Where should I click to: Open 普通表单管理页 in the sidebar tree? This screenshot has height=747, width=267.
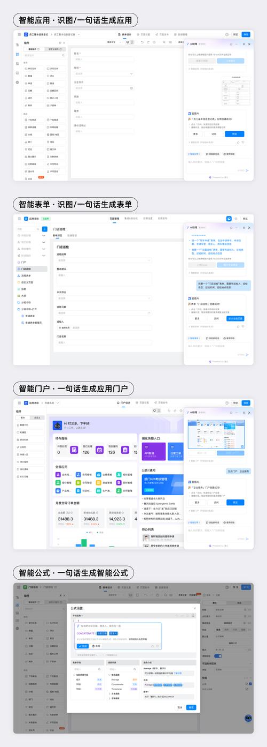point(35,323)
